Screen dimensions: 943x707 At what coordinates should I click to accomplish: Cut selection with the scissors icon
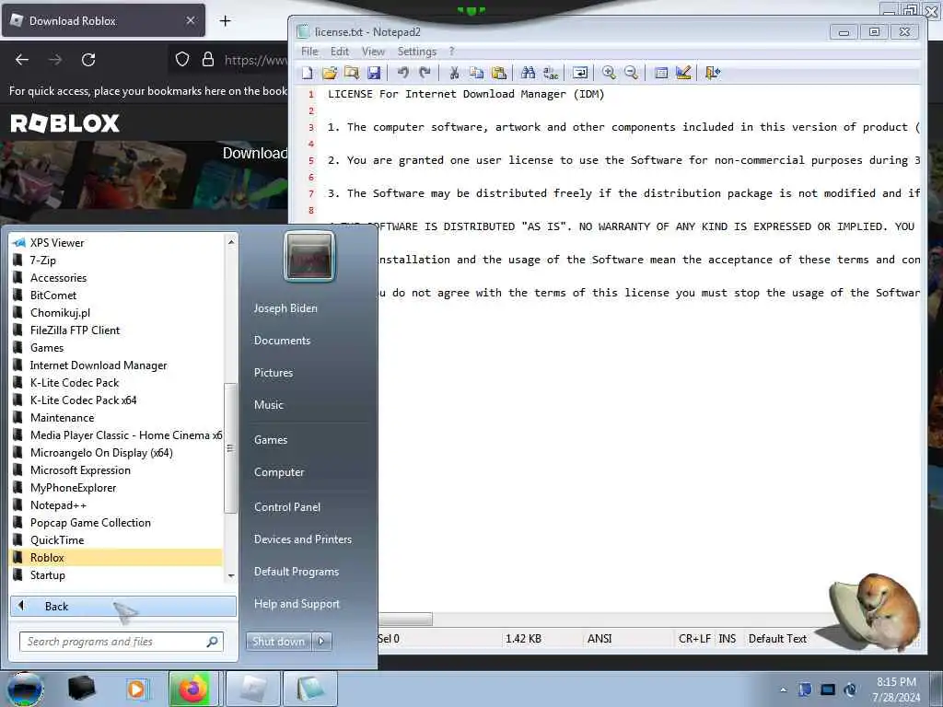pos(454,73)
